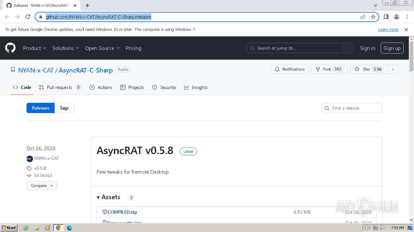Image resolution: width=414 pixels, height=232 pixels.
Task: Click the Chrome taskbar icon
Action: (x=59, y=228)
